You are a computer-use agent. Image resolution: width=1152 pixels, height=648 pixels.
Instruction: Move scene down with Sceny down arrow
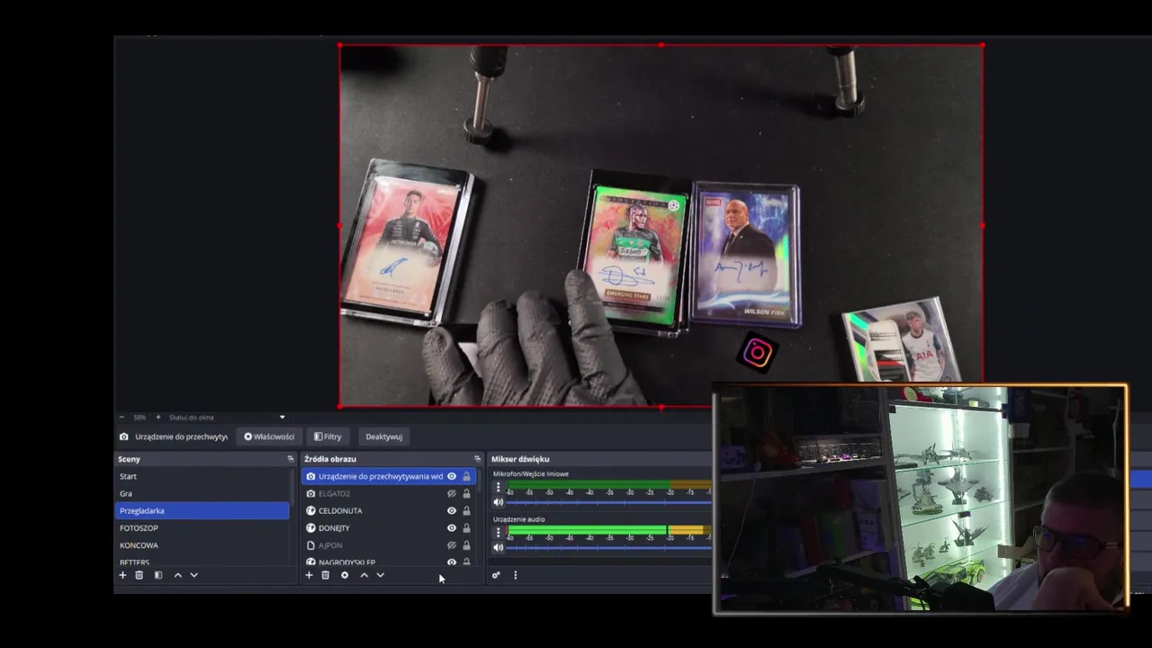coord(193,575)
